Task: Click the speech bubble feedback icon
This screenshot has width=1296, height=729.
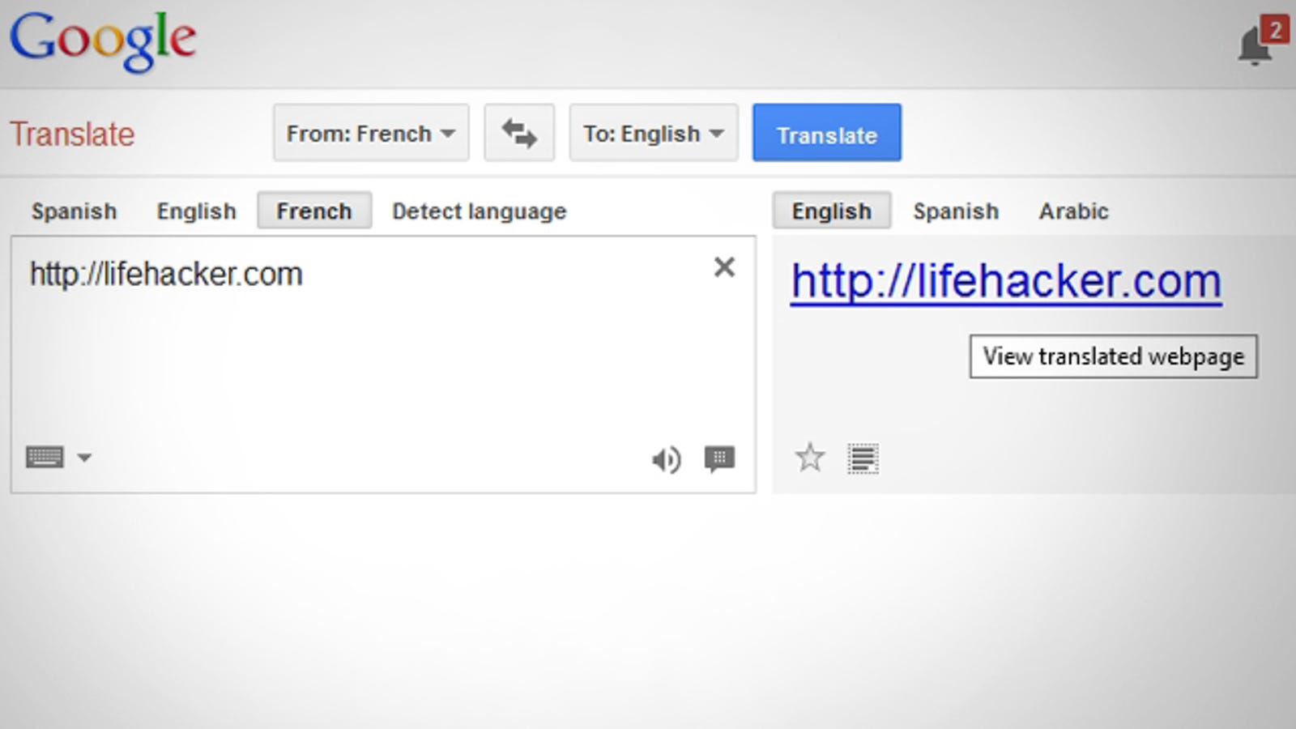Action: (x=719, y=459)
